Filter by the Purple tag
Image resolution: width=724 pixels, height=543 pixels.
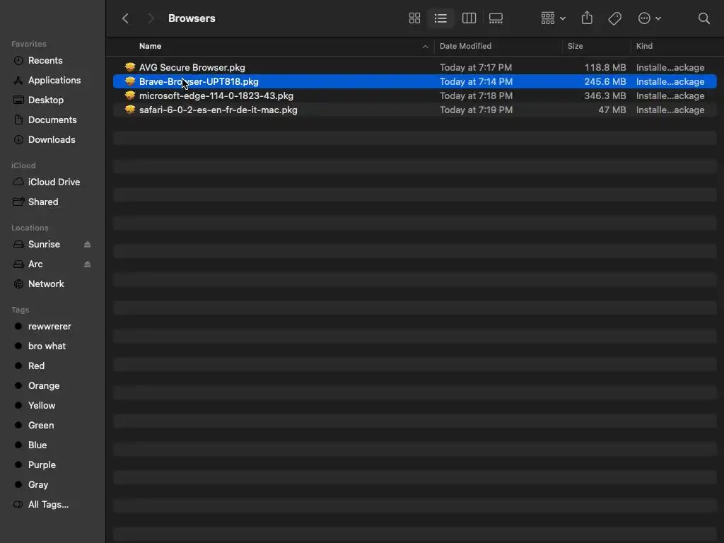point(42,465)
